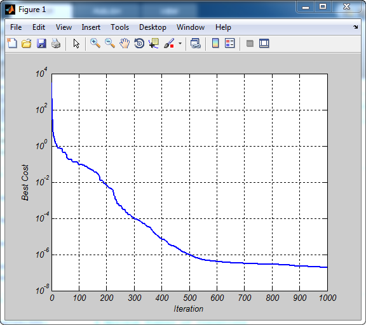Toggle the Data Cursor tool

tap(154, 43)
